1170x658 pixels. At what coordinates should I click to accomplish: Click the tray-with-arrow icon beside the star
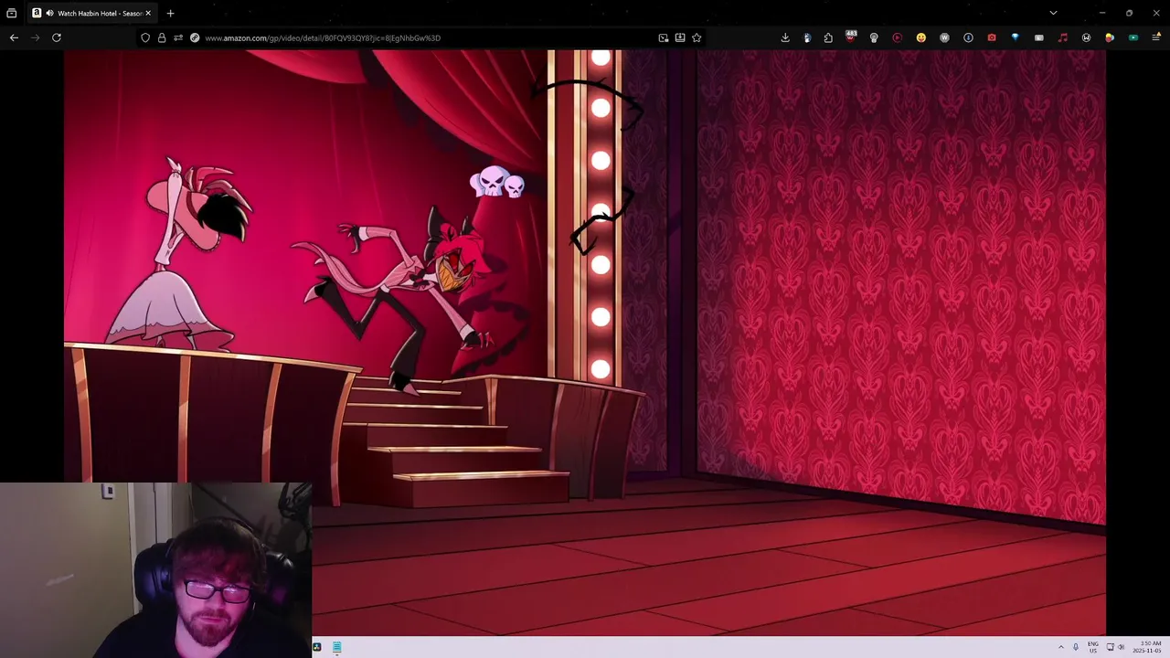click(x=680, y=37)
